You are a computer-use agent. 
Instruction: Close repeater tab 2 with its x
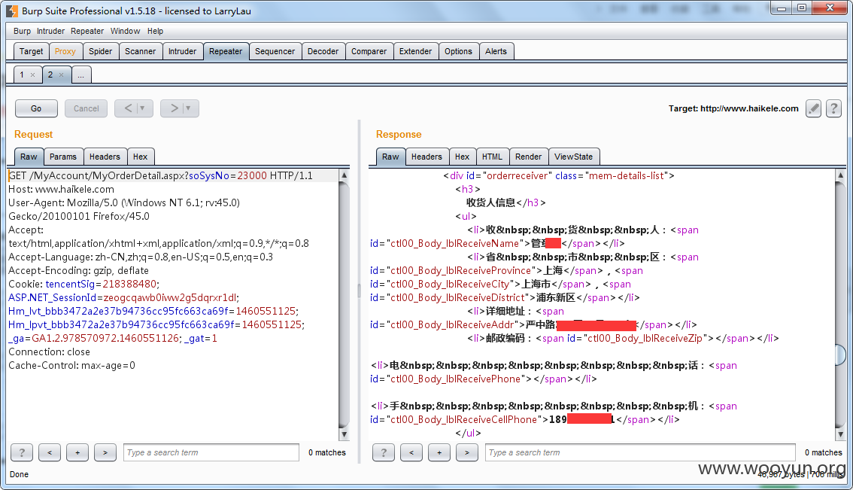click(x=61, y=75)
